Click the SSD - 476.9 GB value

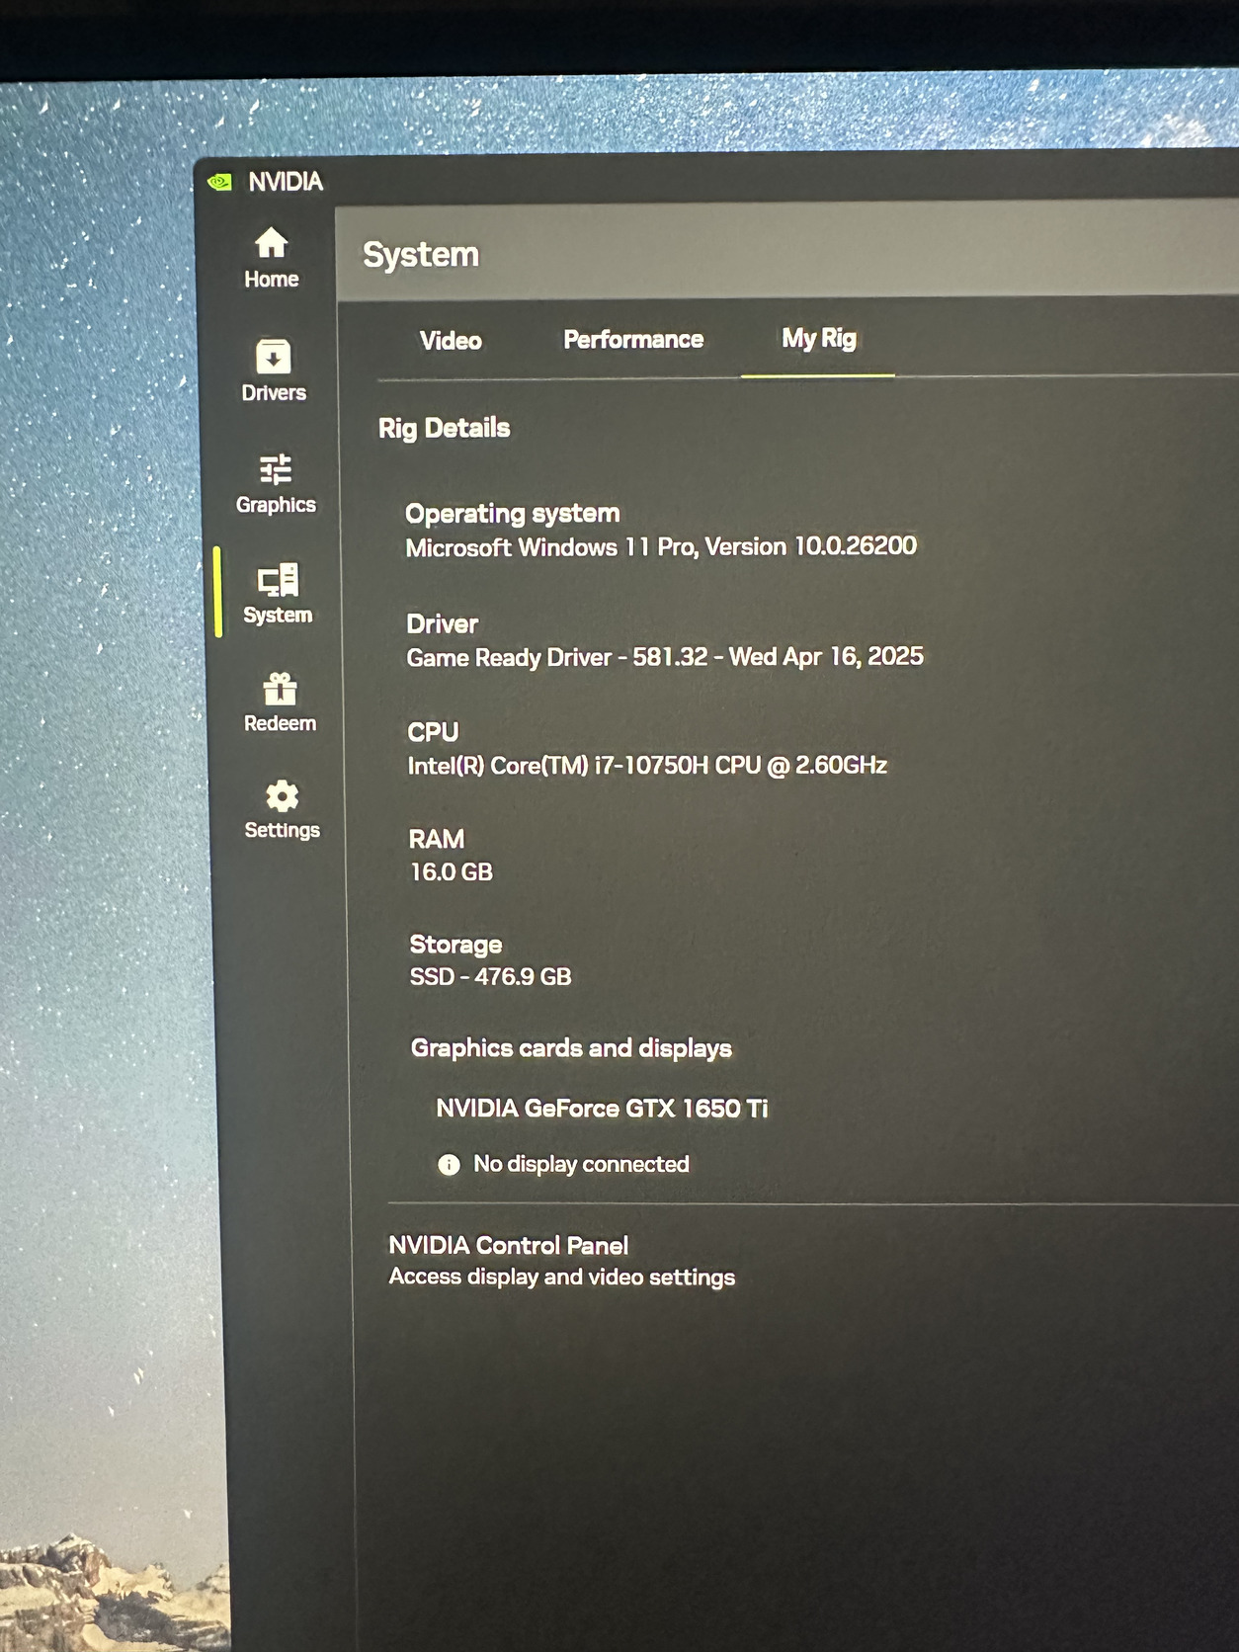(491, 977)
